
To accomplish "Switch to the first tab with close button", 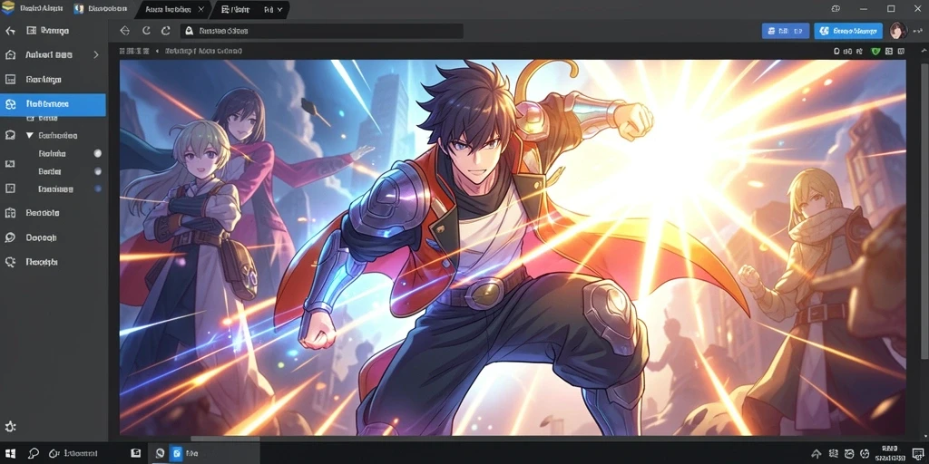I will tap(174, 9).
